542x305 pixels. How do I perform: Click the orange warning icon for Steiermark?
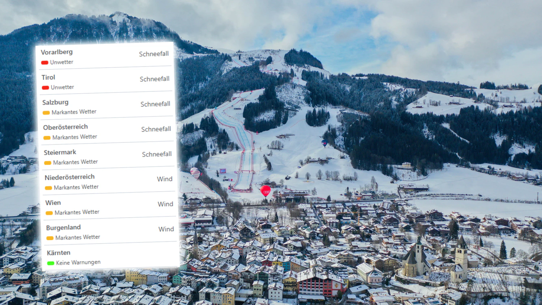click(47, 162)
